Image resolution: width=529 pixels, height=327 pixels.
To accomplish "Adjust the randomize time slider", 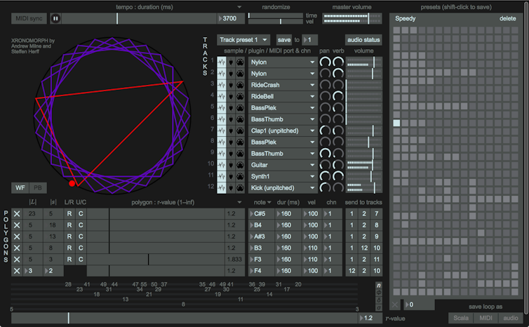I will tap(276, 15).
